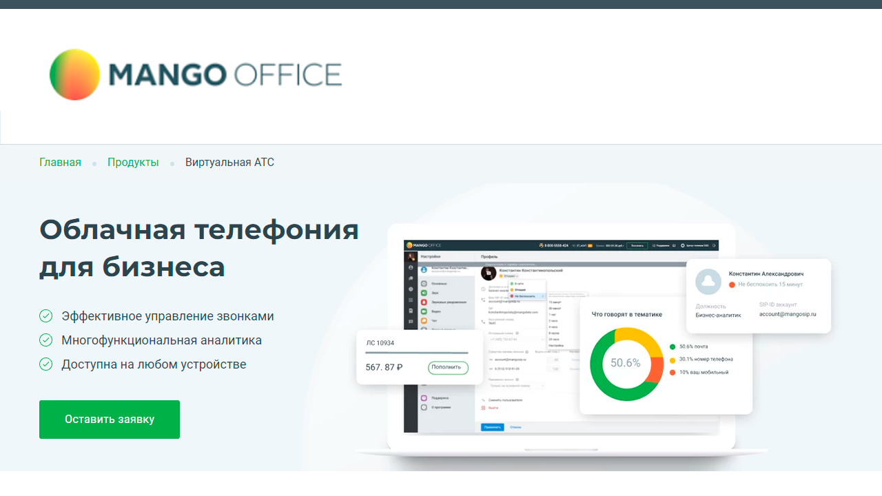Screen dimensions: 882x496
Task: Click the Доступна на любом устройстве text
Action: coord(154,364)
